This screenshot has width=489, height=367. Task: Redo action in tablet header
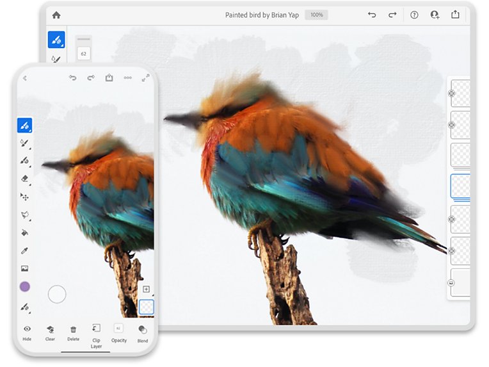pos(392,15)
